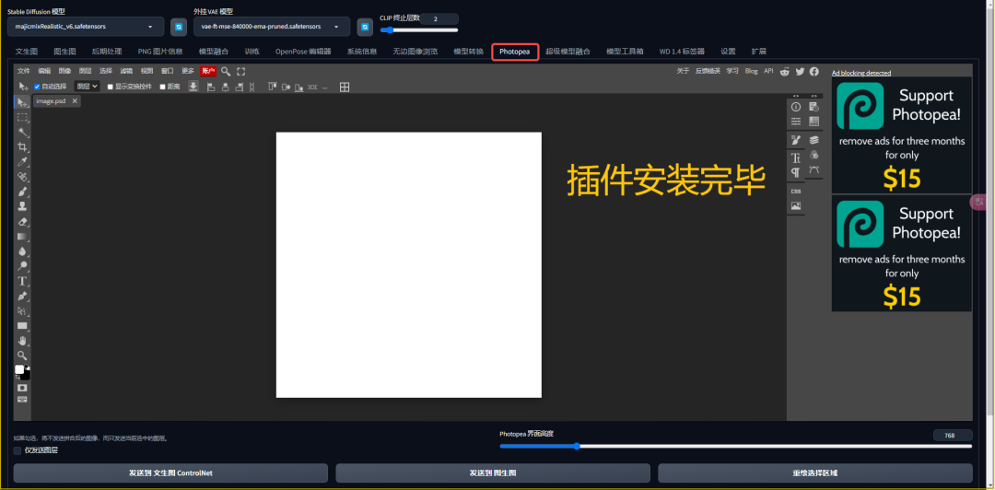This screenshot has width=995, height=490.
Task: Select the Gradient tool
Action: click(22, 236)
